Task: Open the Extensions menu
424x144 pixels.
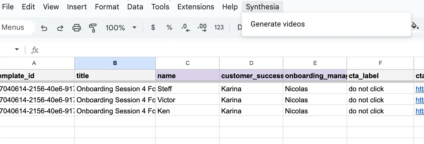Action: (x=196, y=7)
